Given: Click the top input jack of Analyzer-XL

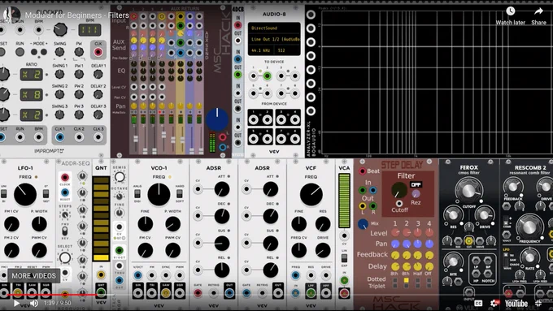Looking at the screenshot, I should pyautogui.click(x=311, y=15).
